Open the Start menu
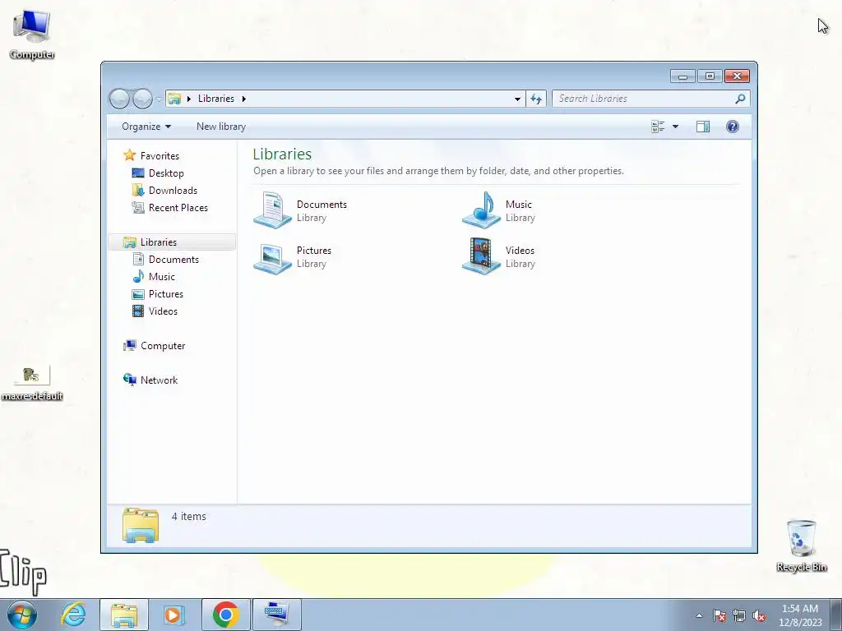842x631 pixels. click(x=22, y=615)
